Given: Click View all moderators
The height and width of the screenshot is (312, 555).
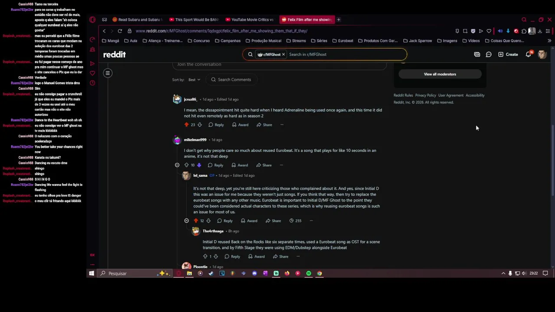Looking at the screenshot, I should pos(440,74).
